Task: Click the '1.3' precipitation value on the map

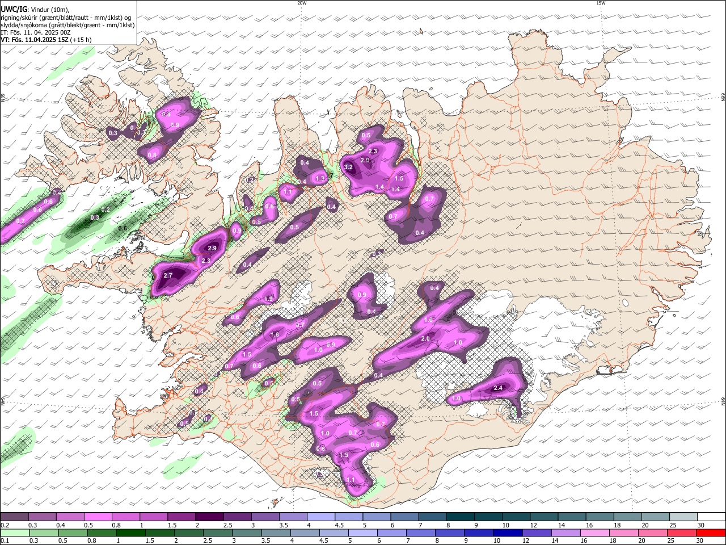Action: [x=320, y=178]
